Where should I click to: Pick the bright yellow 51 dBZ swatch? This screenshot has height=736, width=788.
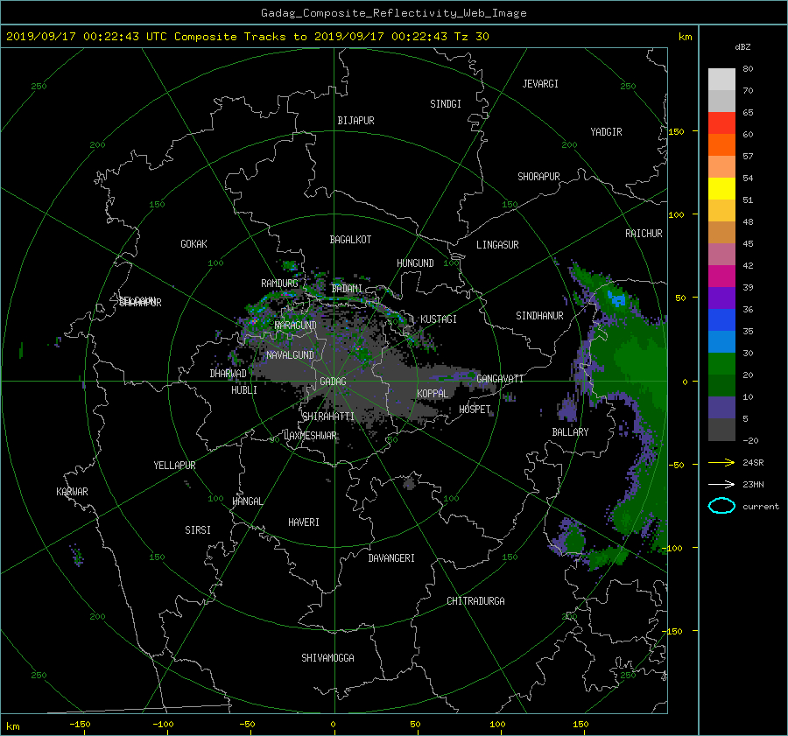pos(721,189)
